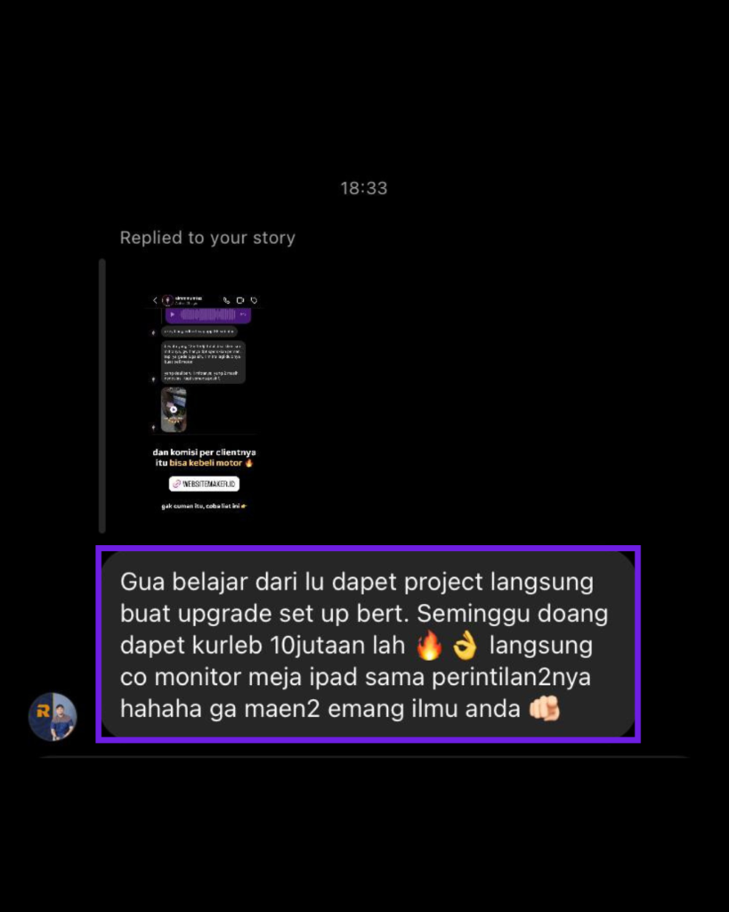Select the fire emoji in the message
729x912 pixels.
(429, 646)
